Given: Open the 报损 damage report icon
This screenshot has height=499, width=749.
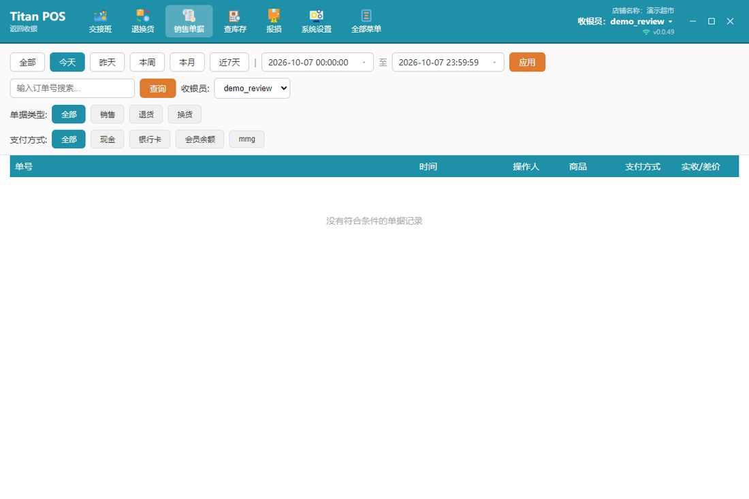Looking at the screenshot, I should pos(274,22).
